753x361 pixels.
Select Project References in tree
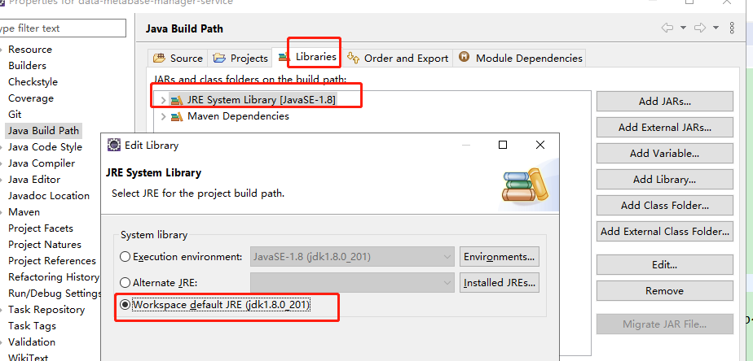pyautogui.click(x=52, y=261)
